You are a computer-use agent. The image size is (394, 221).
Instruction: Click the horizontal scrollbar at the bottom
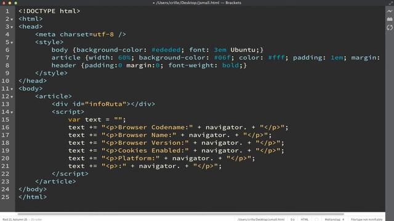pyautogui.click(x=180, y=214)
